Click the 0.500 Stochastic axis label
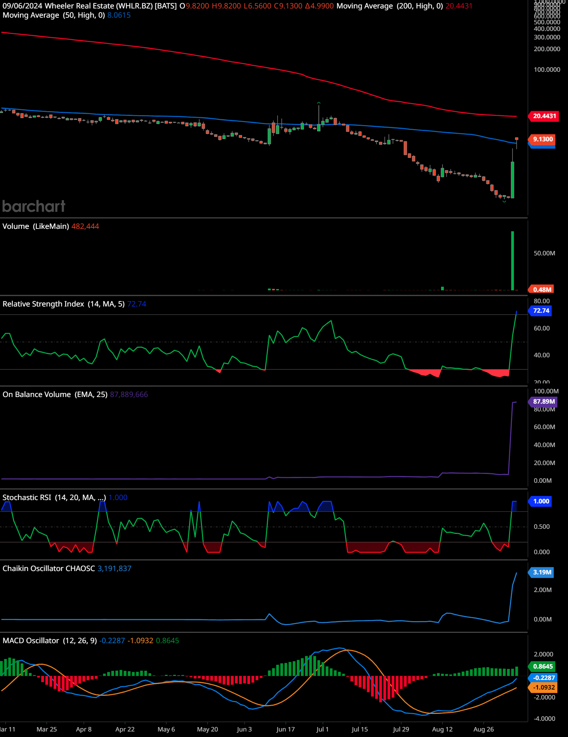The height and width of the screenshot is (737, 568). 542,527
